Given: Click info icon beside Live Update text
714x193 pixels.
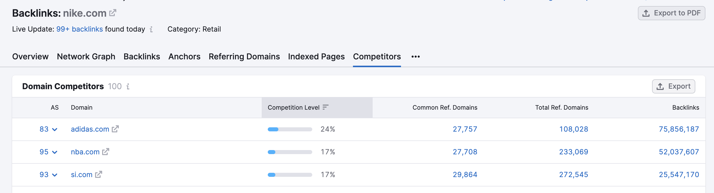Looking at the screenshot, I should (151, 29).
